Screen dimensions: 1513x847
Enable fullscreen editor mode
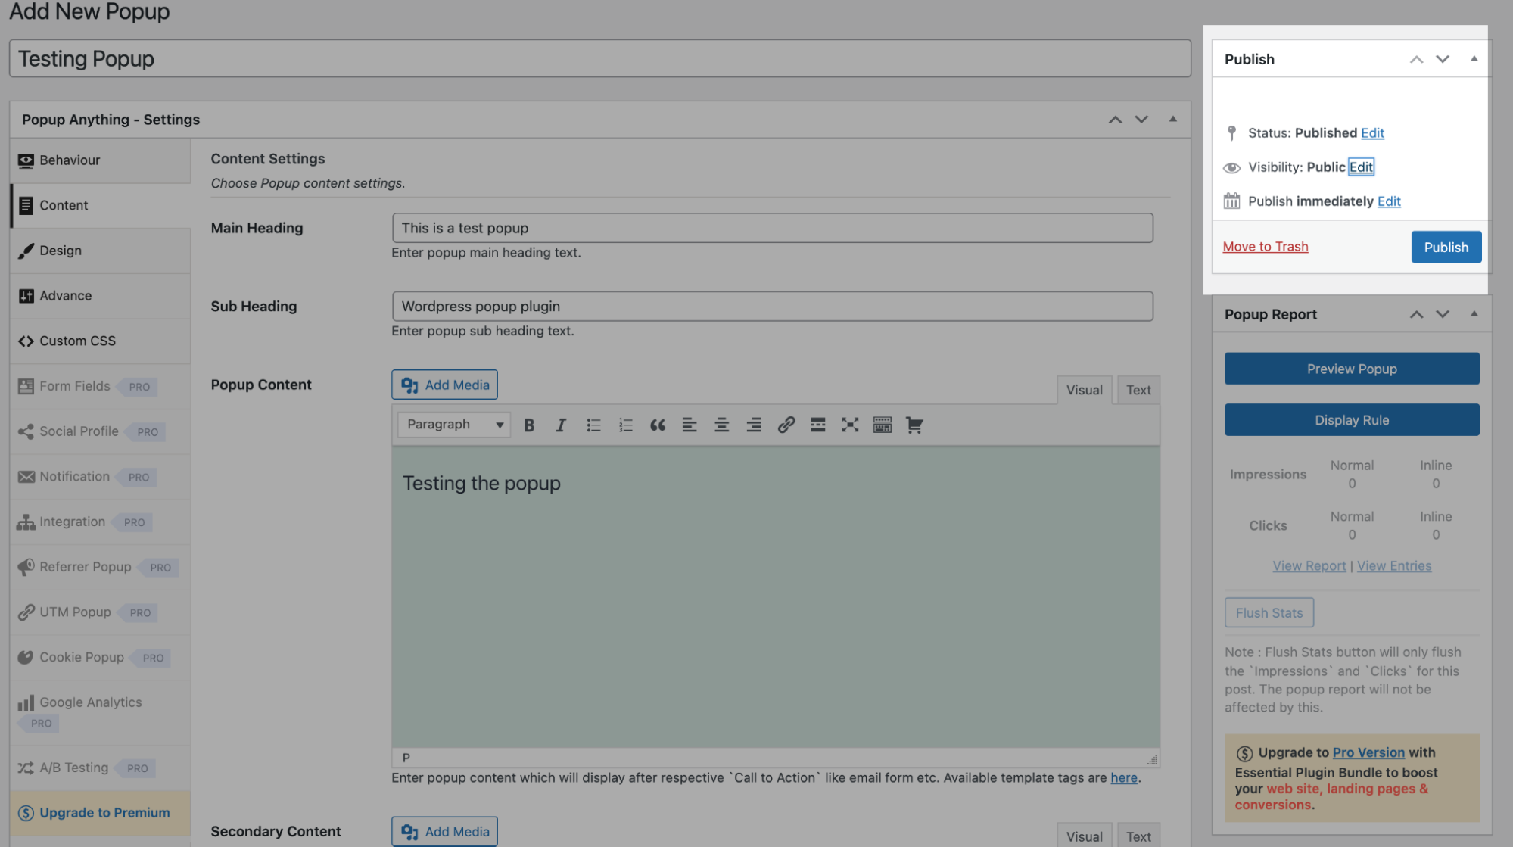(849, 425)
